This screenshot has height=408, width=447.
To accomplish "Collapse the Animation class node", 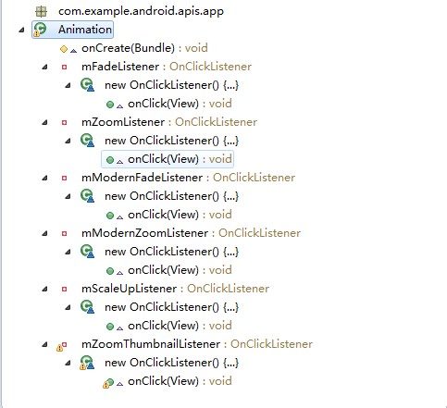I will pos(21,30).
